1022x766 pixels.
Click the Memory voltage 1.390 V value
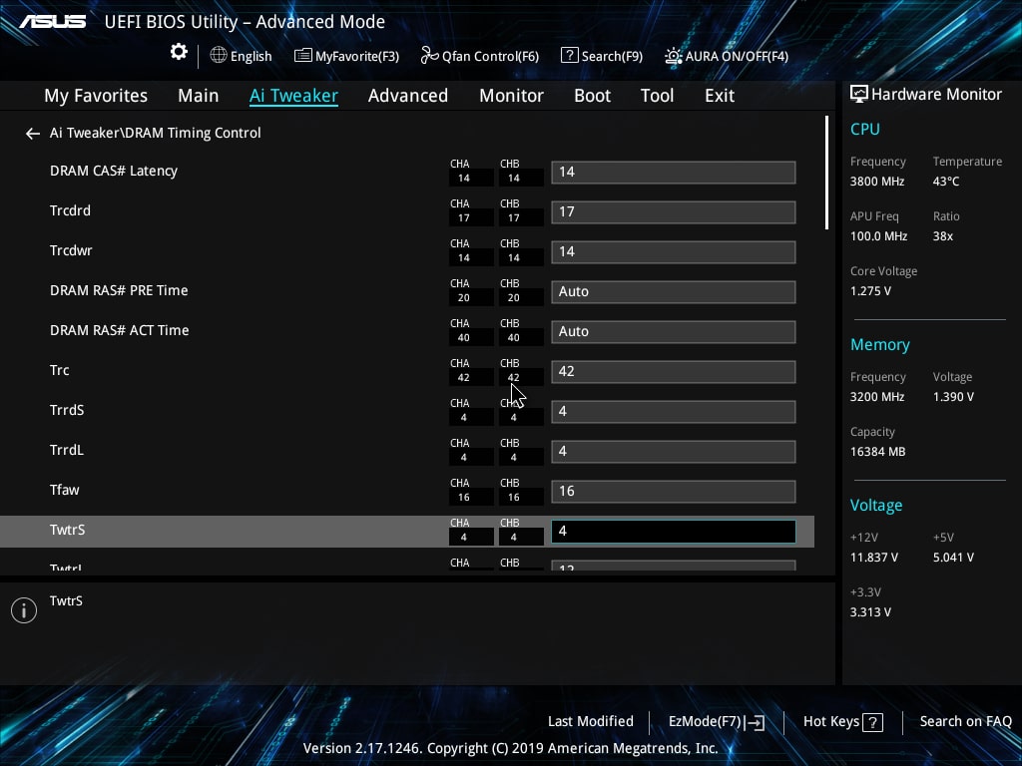953,397
